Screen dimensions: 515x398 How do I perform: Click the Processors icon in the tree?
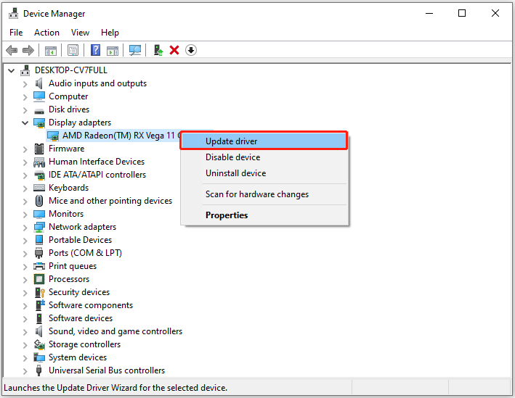point(39,279)
